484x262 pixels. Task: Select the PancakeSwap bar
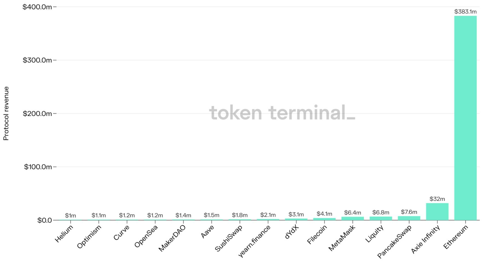tap(409, 218)
